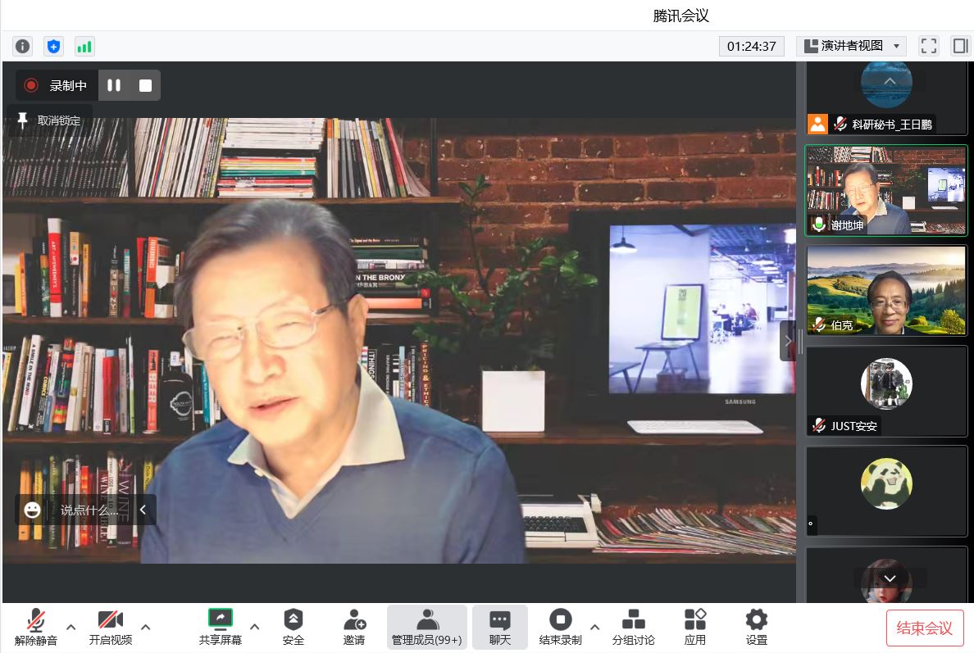The height and width of the screenshot is (653, 974).
Task: Open 演讲者视图 view layout dropdown
Action: point(851,46)
